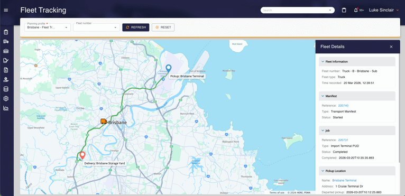Image resolution: width=405 pixels, height=196 pixels.
Task: Click the red delivery pin marker
Action: click(x=82, y=155)
